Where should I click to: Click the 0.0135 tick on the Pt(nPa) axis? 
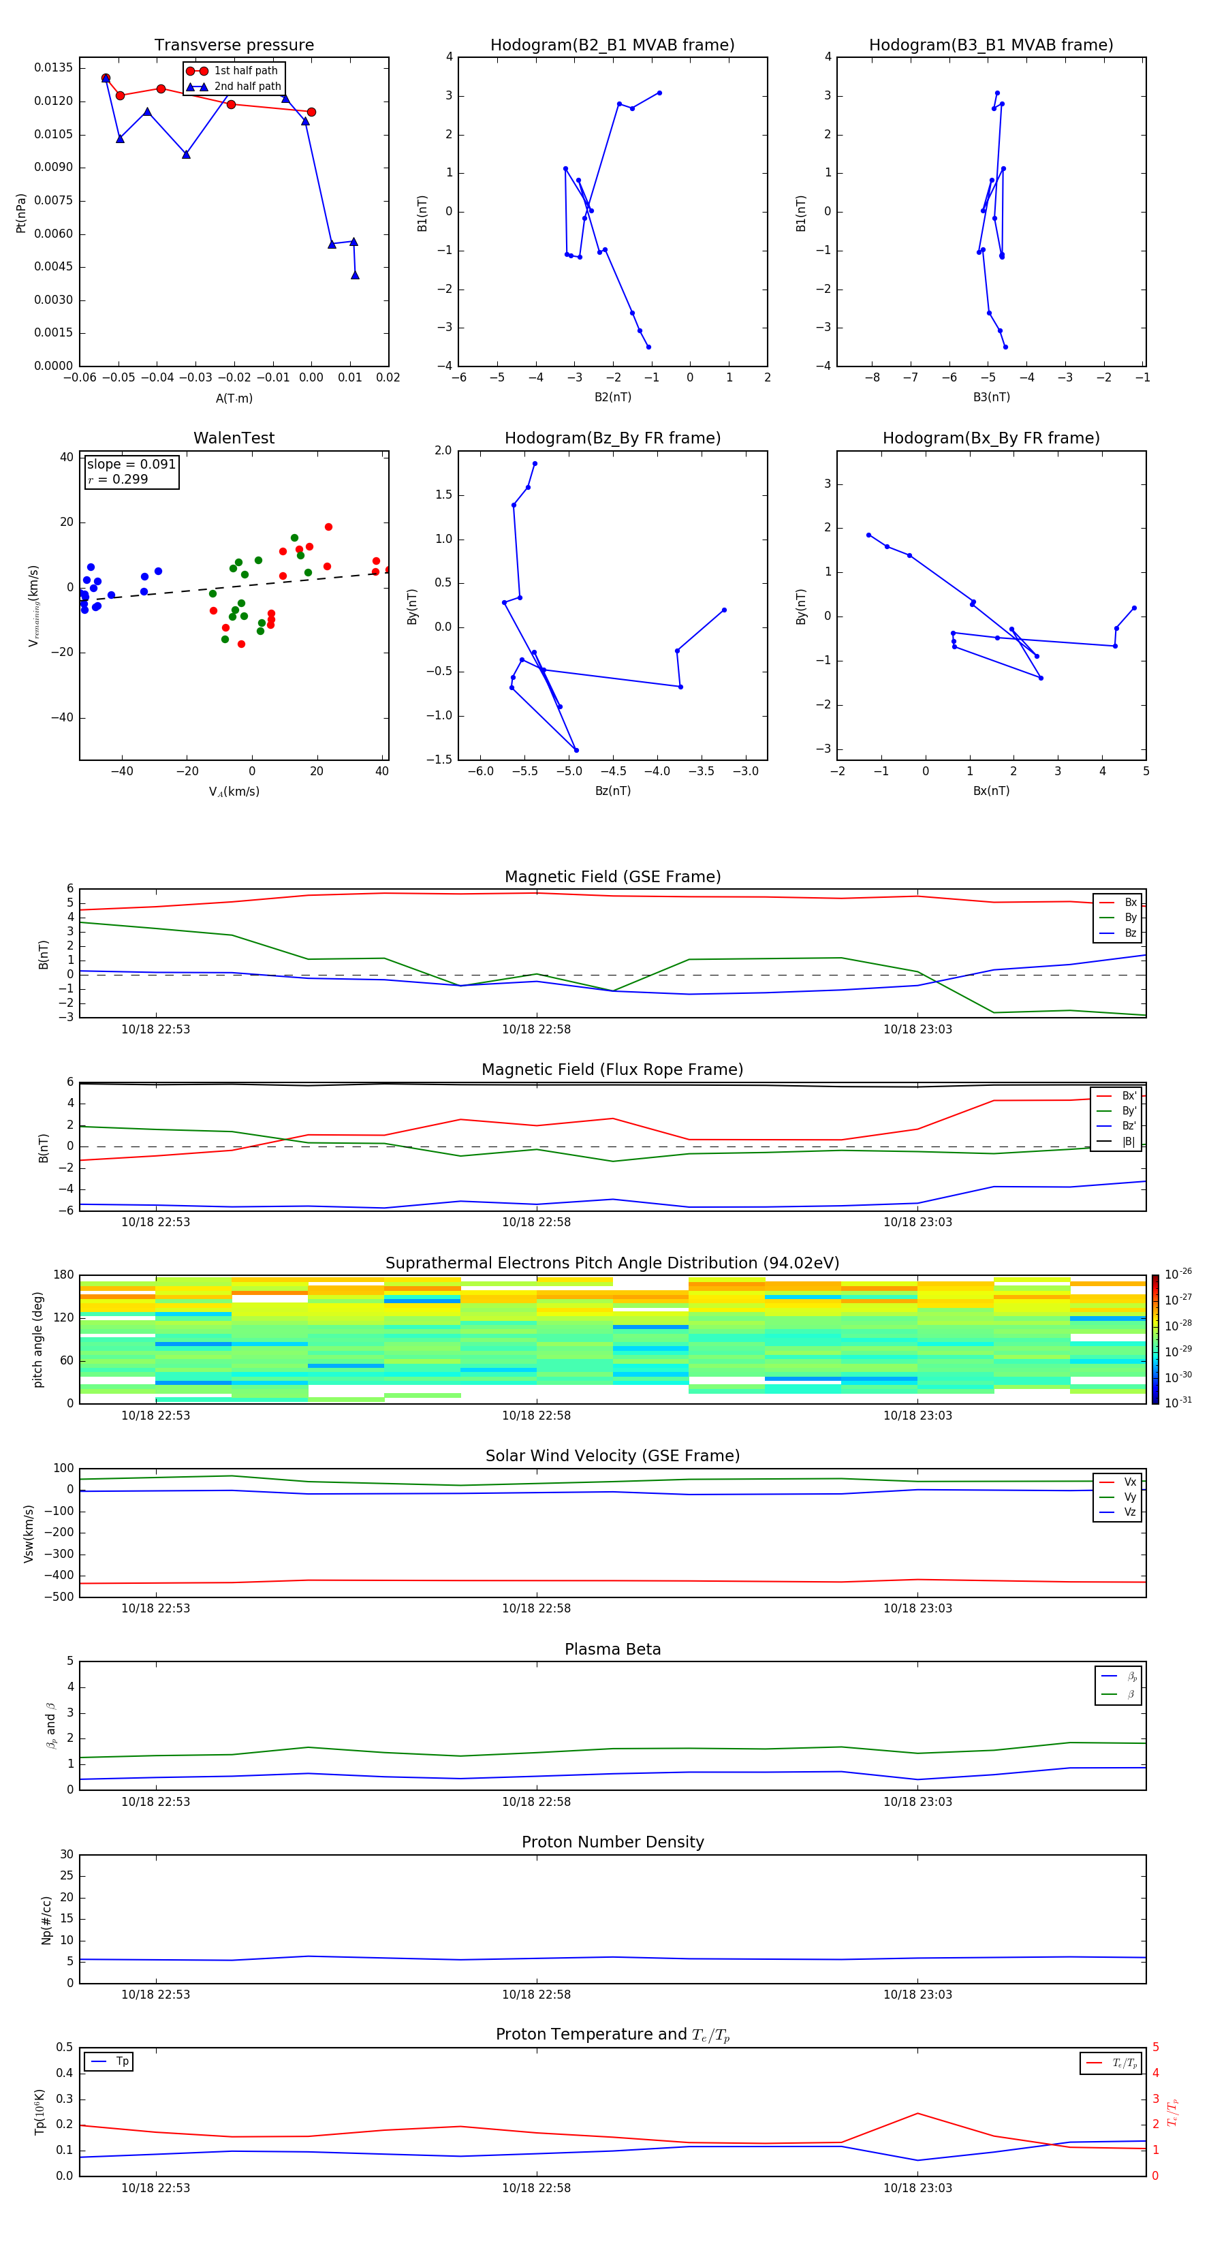coord(53,68)
